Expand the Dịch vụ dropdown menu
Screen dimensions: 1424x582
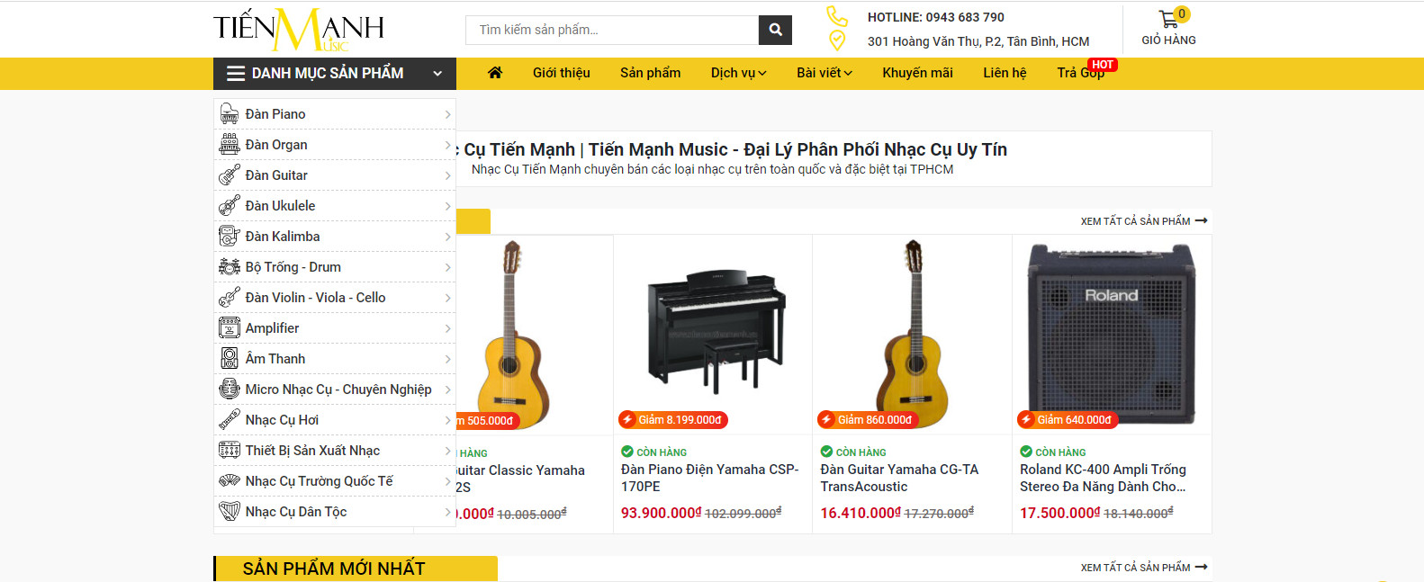pos(738,73)
